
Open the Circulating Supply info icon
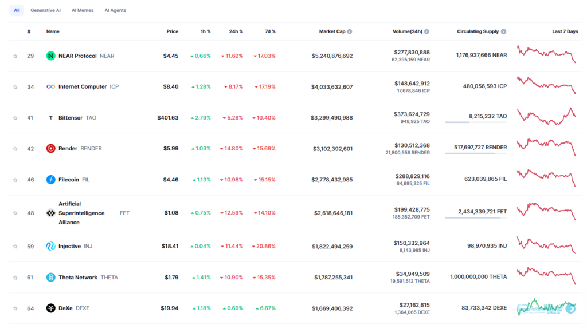coord(504,31)
